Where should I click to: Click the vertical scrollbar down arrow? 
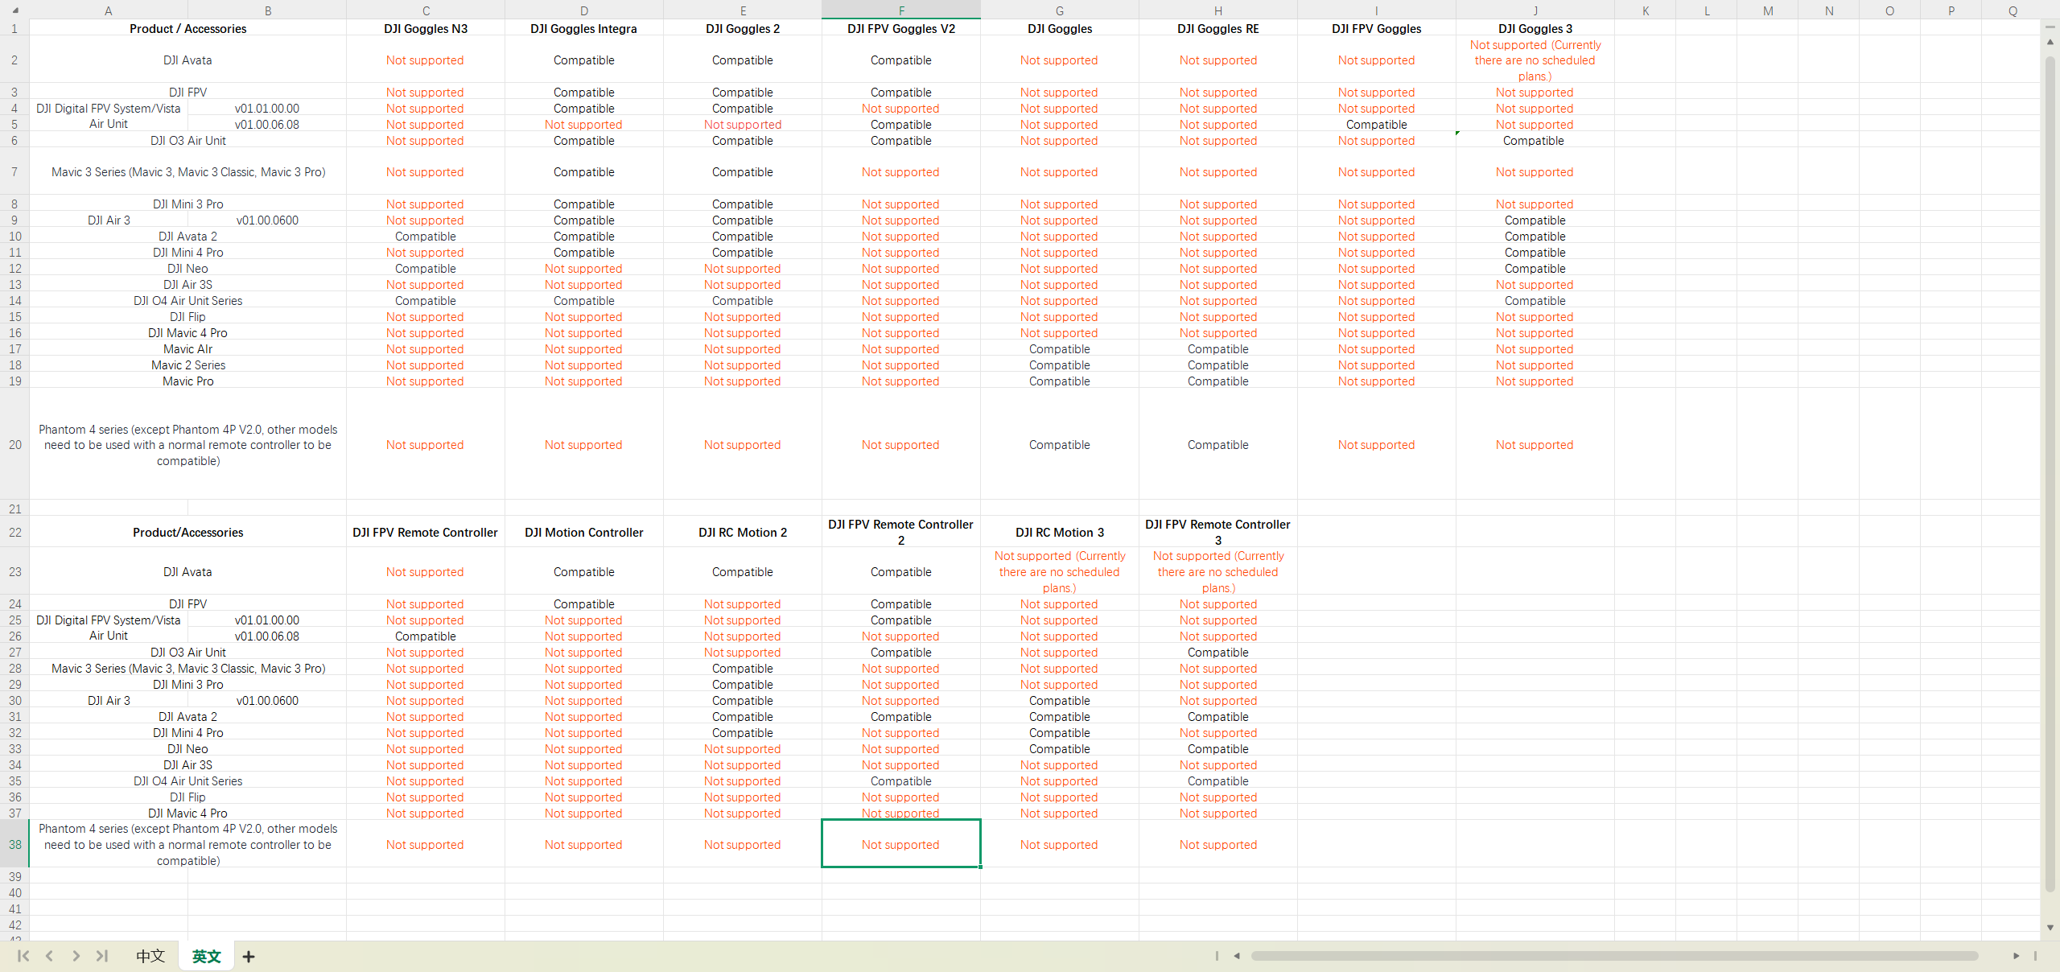click(2050, 928)
